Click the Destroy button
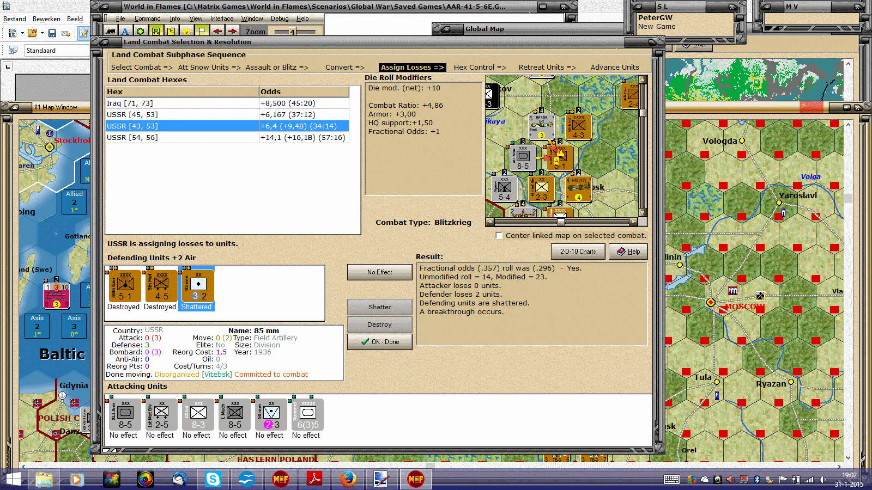The height and width of the screenshot is (490, 872). 380,324
